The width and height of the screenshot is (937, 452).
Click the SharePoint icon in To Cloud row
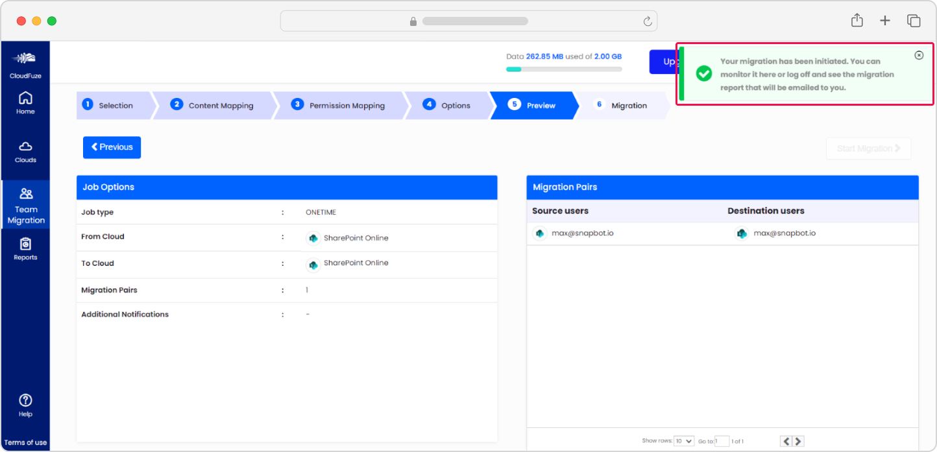coord(313,265)
